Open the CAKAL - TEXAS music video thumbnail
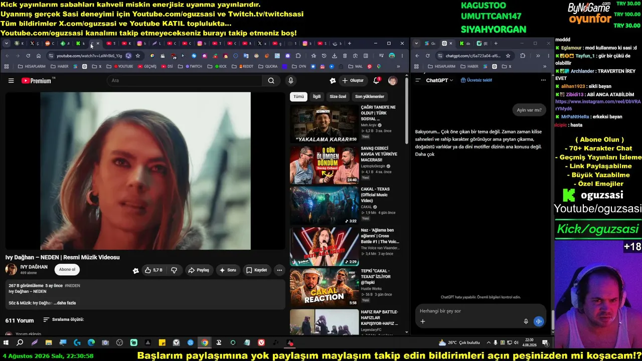 [x=324, y=206]
